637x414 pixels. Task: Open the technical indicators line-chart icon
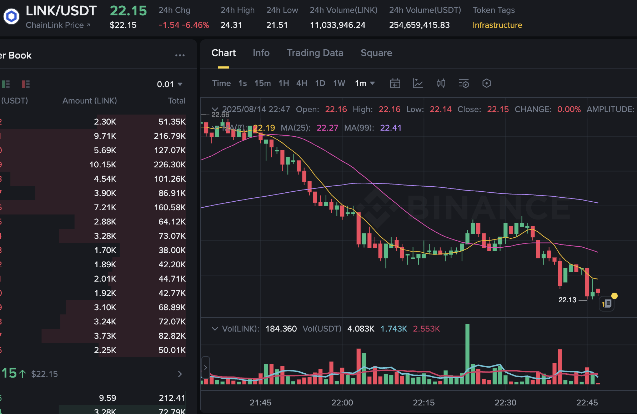pyautogui.click(x=418, y=84)
